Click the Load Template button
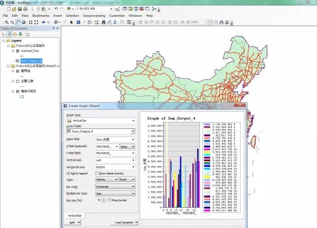This screenshot has height=228, width=317. click(x=125, y=222)
